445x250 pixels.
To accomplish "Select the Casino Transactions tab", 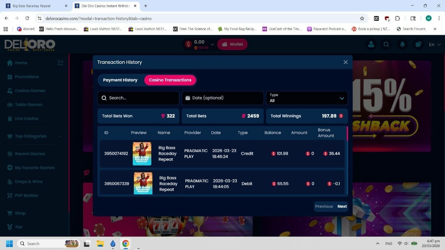I will coord(170,80).
